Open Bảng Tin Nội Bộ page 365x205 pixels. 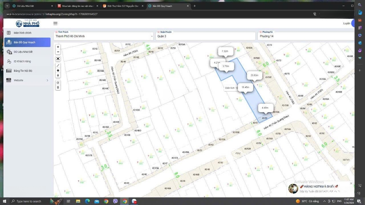[x=23, y=71]
